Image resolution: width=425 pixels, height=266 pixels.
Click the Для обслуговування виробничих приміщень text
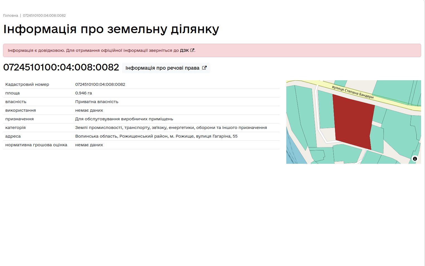click(124, 119)
